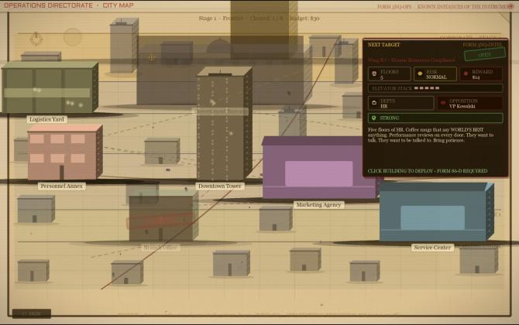The height and width of the screenshot is (325, 519).
Task: Click the dome-roofed building in the background
Action: point(219,46)
